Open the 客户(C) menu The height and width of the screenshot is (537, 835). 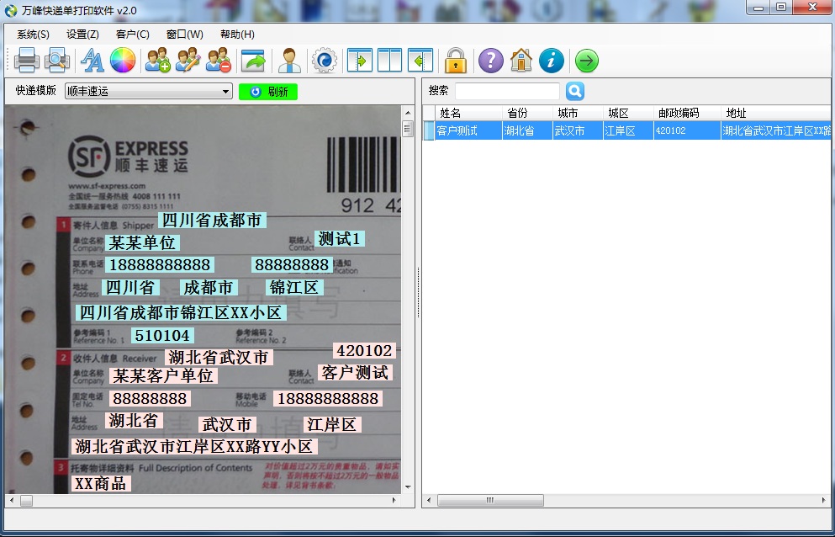point(132,35)
